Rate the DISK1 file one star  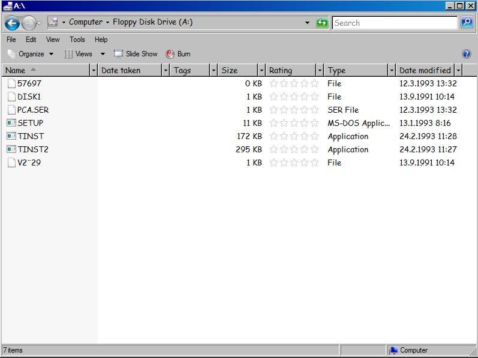pyautogui.click(x=273, y=97)
